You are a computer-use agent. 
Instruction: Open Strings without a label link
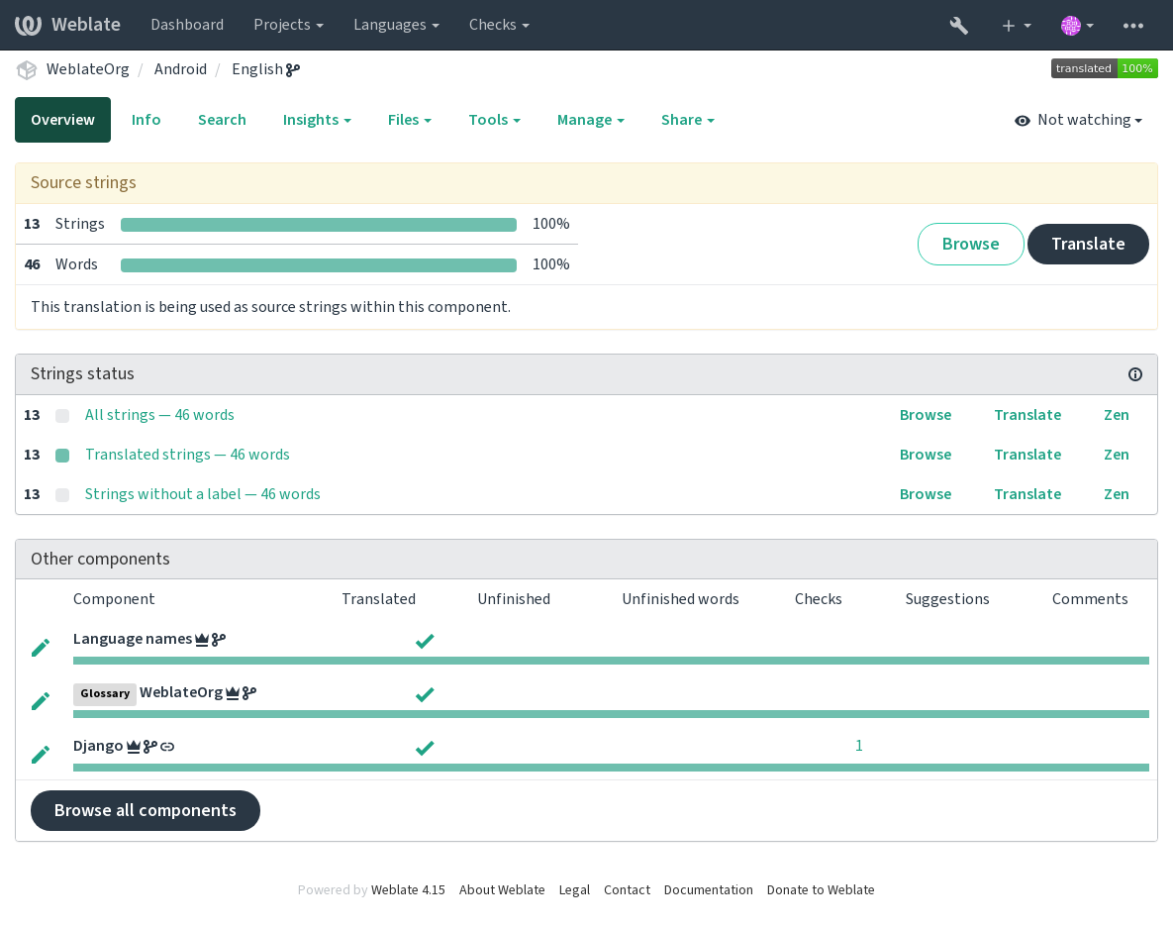pyautogui.click(x=202, y=494)
